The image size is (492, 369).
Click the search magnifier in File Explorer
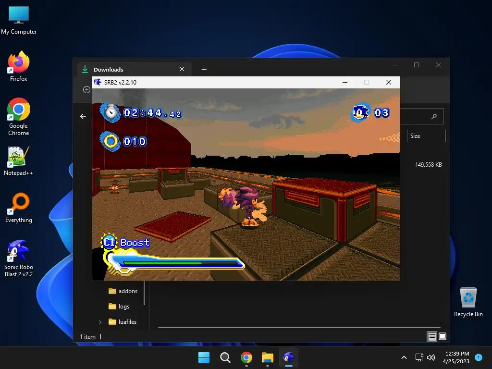click(x=434, y=116)
